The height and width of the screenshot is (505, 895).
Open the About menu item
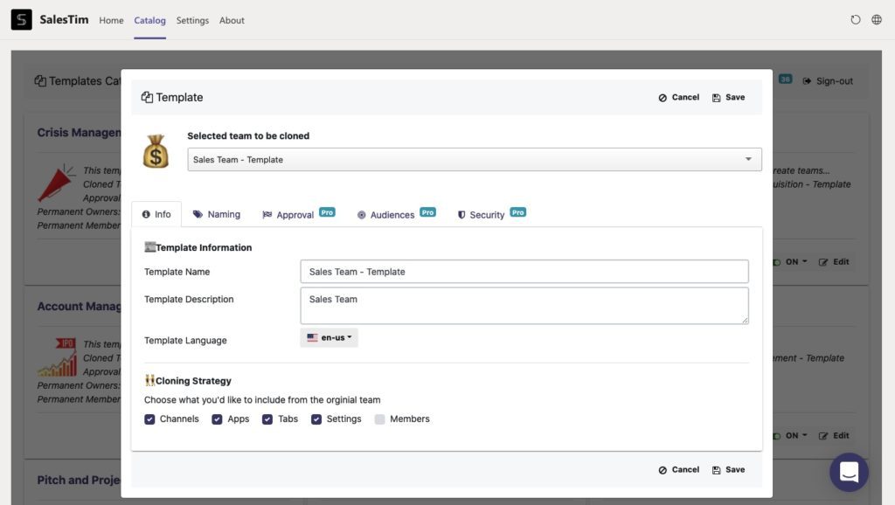(232, 20)
